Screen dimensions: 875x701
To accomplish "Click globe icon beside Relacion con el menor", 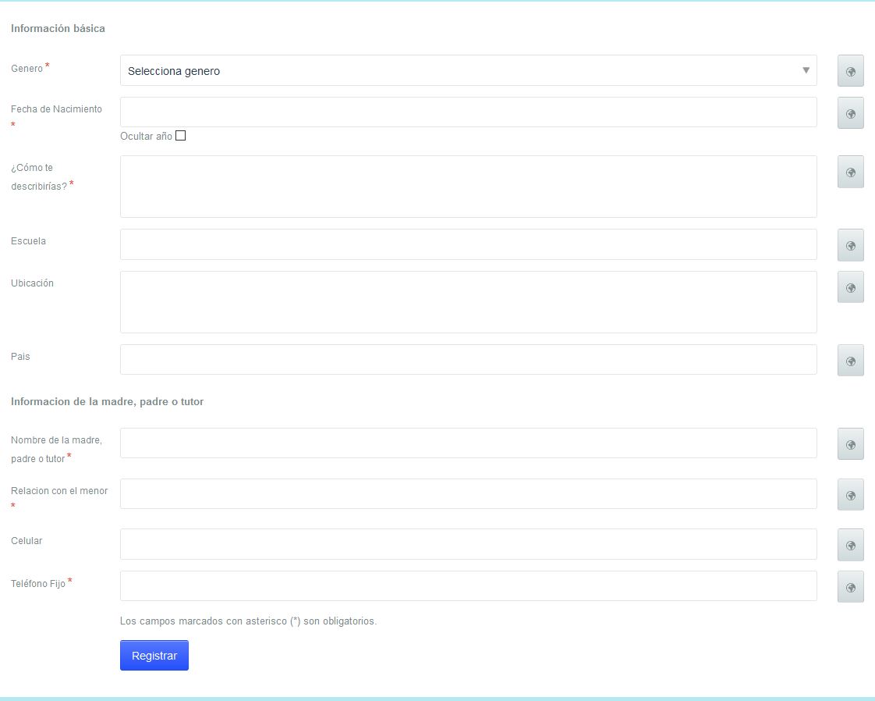I will tap(850, 495).
